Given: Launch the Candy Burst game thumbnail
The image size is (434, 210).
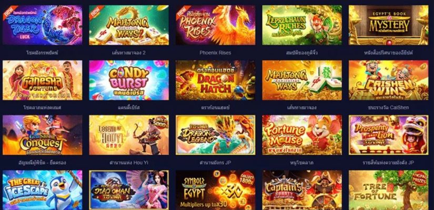Looking at the screenshot, I should 129,80.
